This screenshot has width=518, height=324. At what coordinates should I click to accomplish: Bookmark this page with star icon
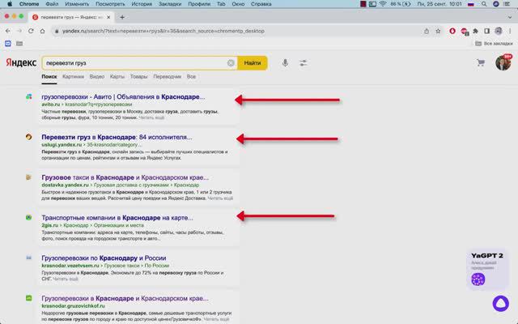coord(438,31)
